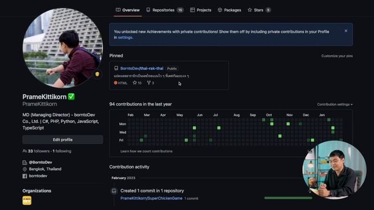Click the Facebook icon beside borntodev
This screenshot has height=210, width=374.
(25, 176)
